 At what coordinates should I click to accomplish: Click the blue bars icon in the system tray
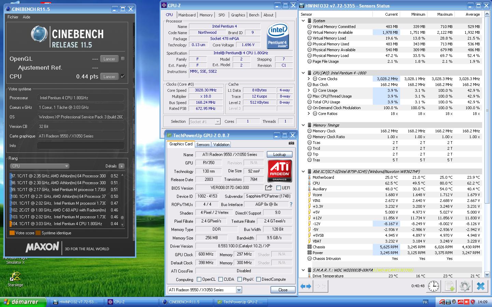click(x=448, y=302)
